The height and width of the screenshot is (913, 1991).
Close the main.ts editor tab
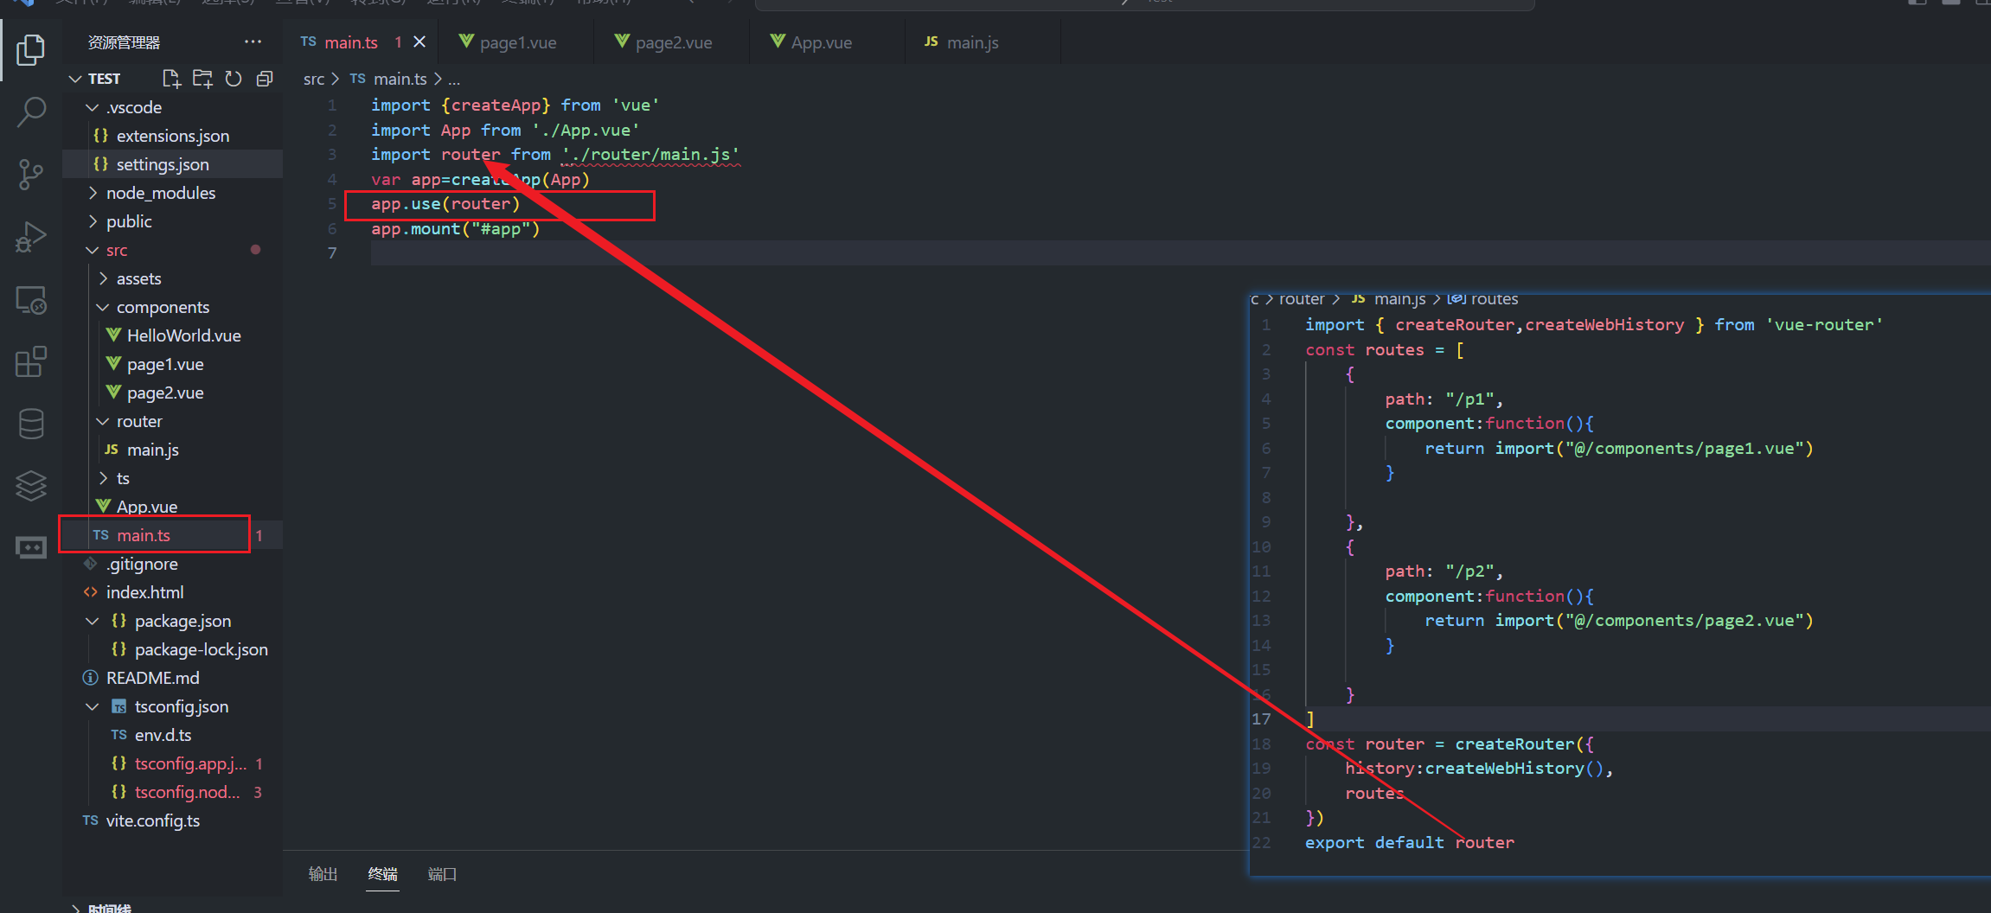coord(419,42)
